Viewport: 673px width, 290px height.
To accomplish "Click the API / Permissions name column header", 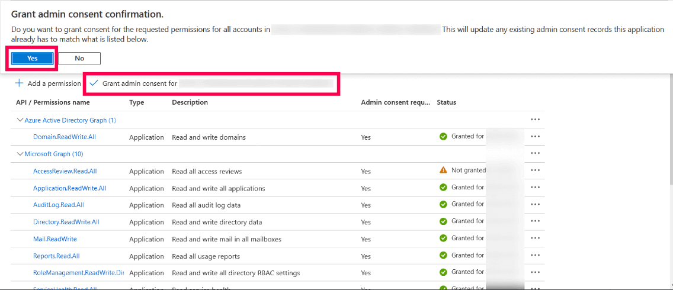I will pyautogui.click(x=53, y=102).
